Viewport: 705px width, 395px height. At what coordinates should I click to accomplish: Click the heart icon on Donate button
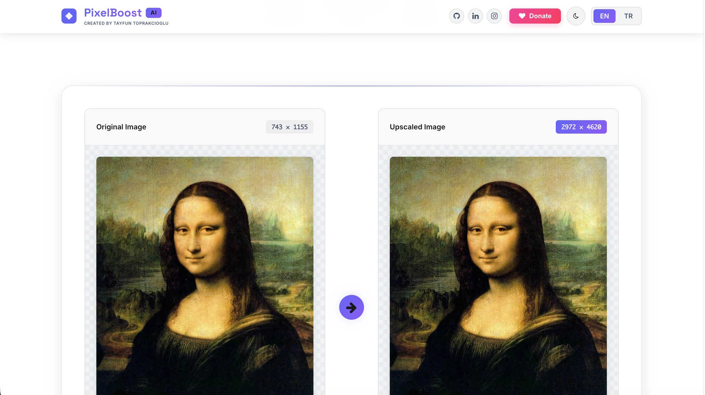click(522, 16)
